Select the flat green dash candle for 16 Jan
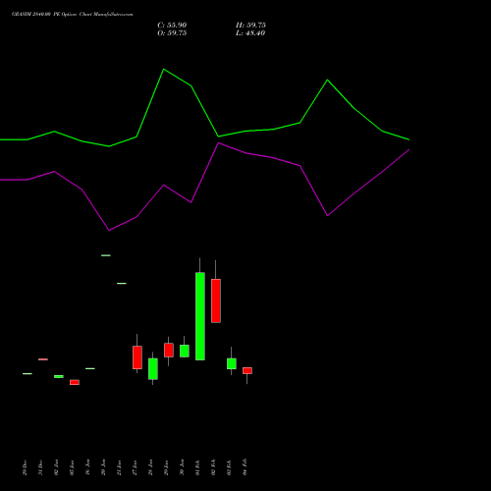Viewport: 491px width, 491px height. point(90,368)
